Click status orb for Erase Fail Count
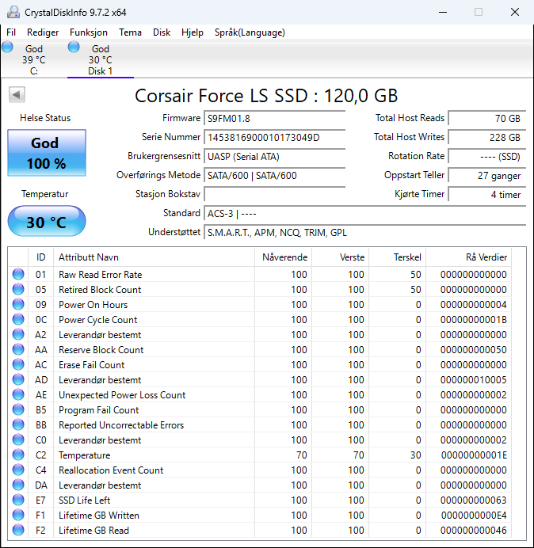 18,364
